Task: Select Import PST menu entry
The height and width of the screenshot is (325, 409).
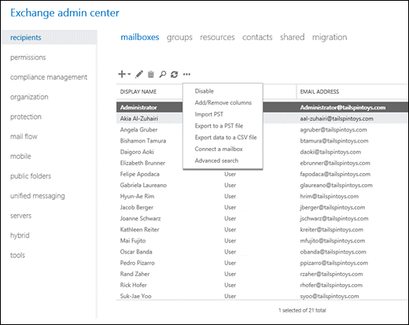Action: tap(209, 114)
